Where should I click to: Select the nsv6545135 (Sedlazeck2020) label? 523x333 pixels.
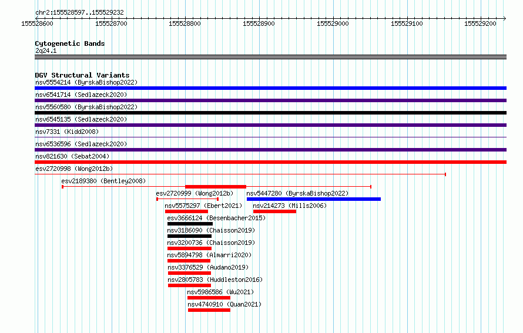pos(81,119)
